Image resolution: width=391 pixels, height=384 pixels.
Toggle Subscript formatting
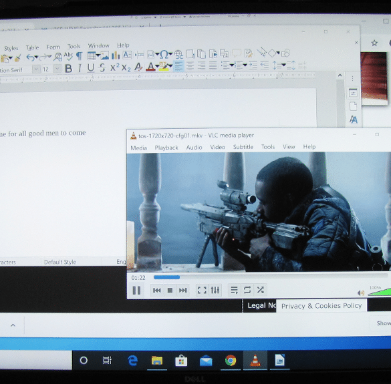click(126, 67)
